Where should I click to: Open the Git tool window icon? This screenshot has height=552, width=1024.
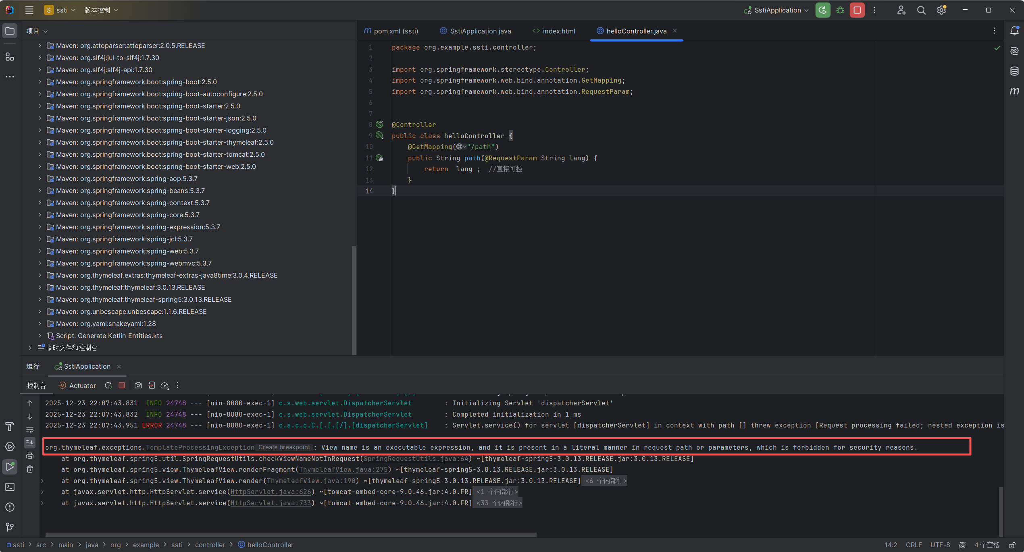click(x=10, y=527)
